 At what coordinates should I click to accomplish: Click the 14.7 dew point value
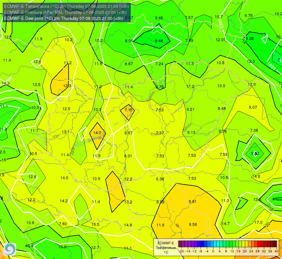[226, 224]
